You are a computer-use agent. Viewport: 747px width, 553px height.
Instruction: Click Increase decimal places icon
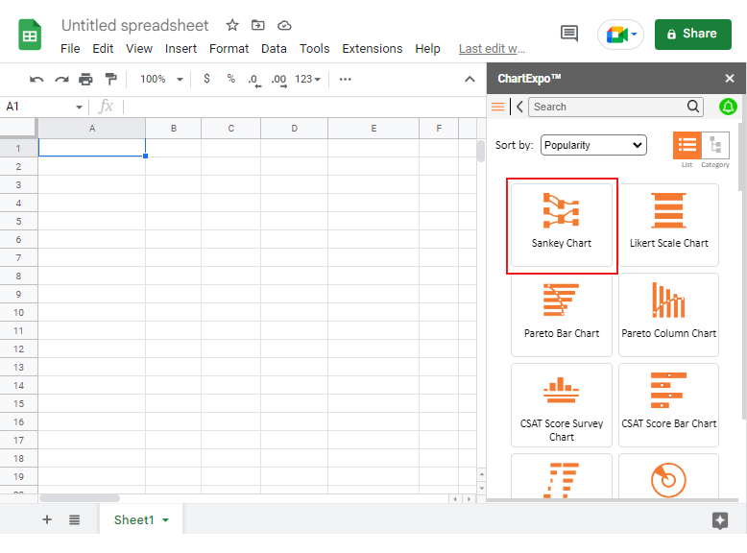point(278,80)
